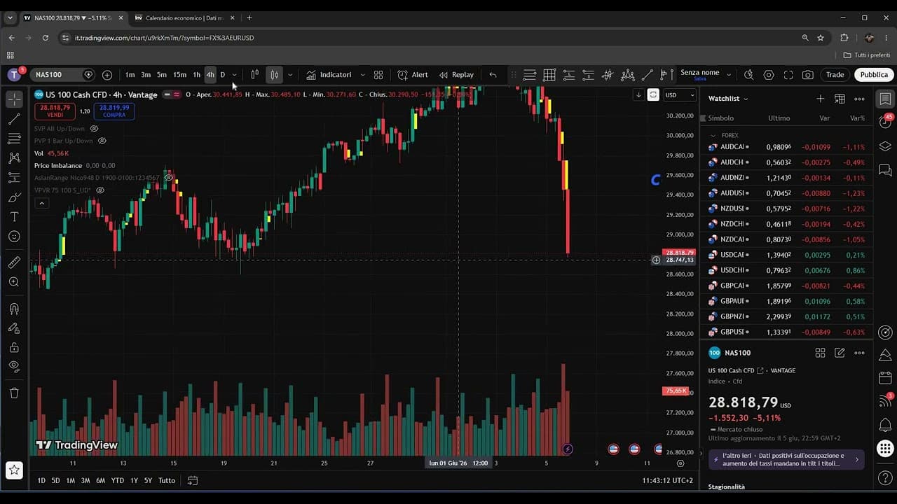Select the trend line drawing tool
897x504 pixels.
[14, 119]
